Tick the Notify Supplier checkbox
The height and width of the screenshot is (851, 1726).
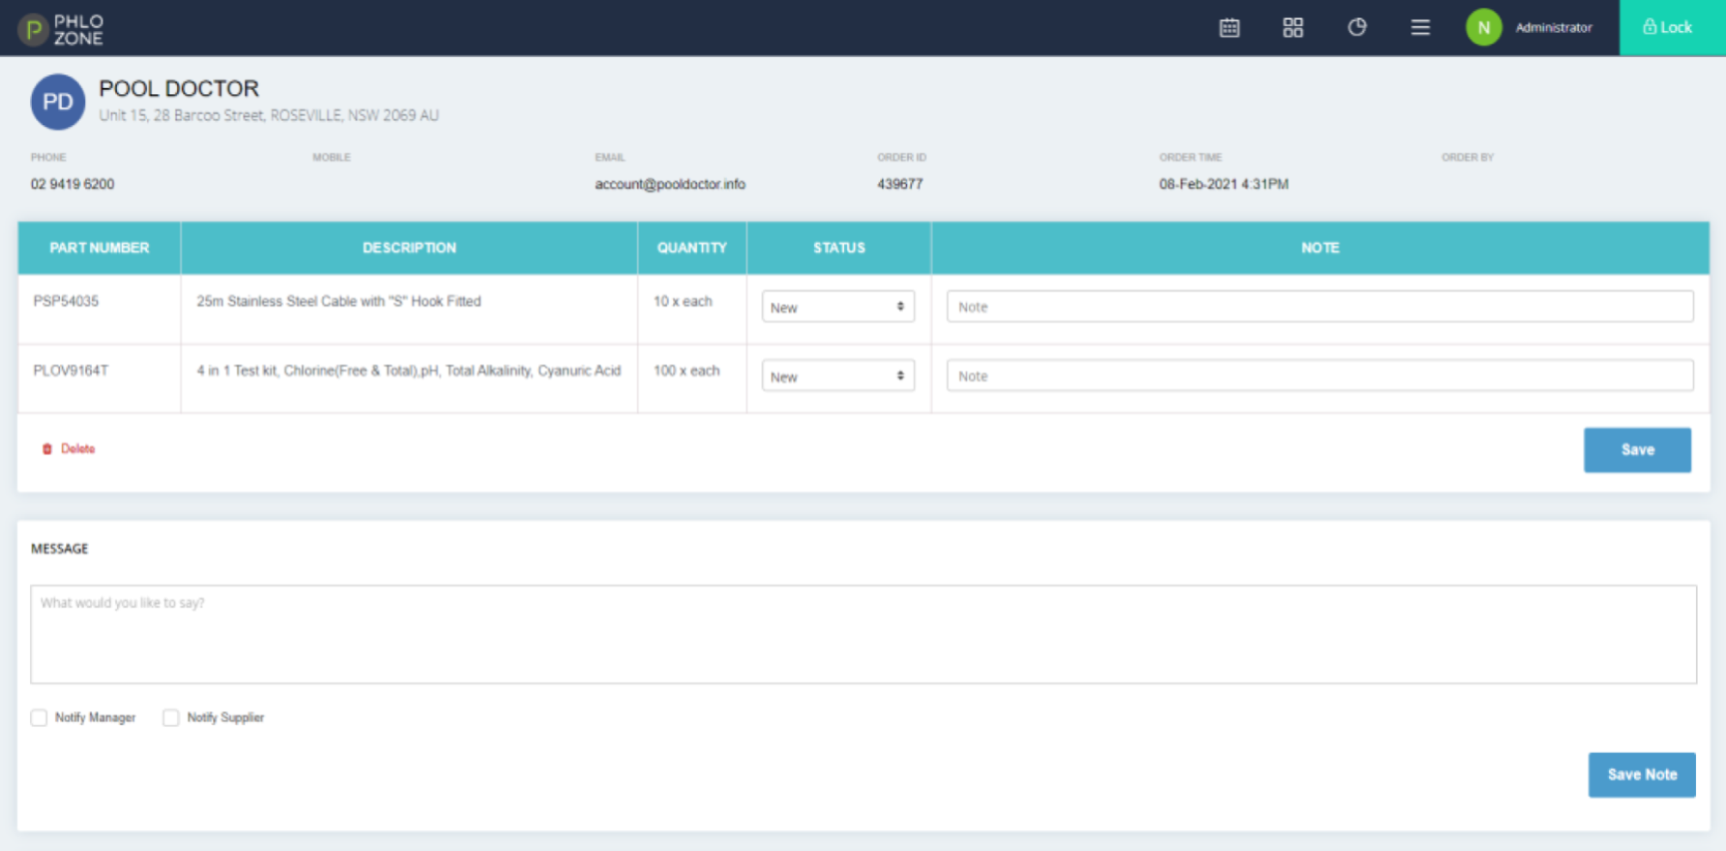pyautogui.click(x=171, y=718)
